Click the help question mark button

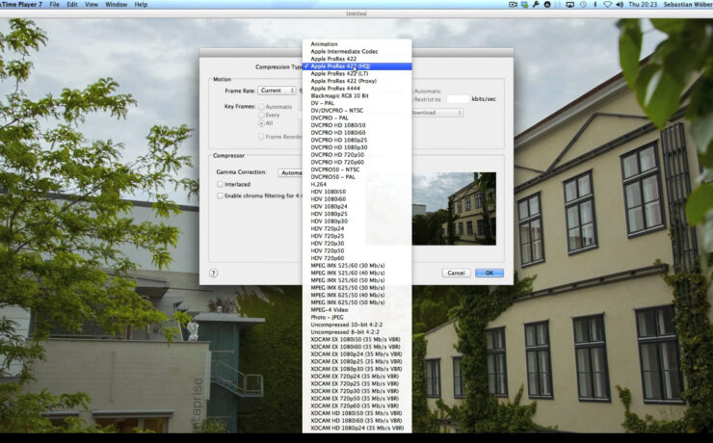coord(213,274)
